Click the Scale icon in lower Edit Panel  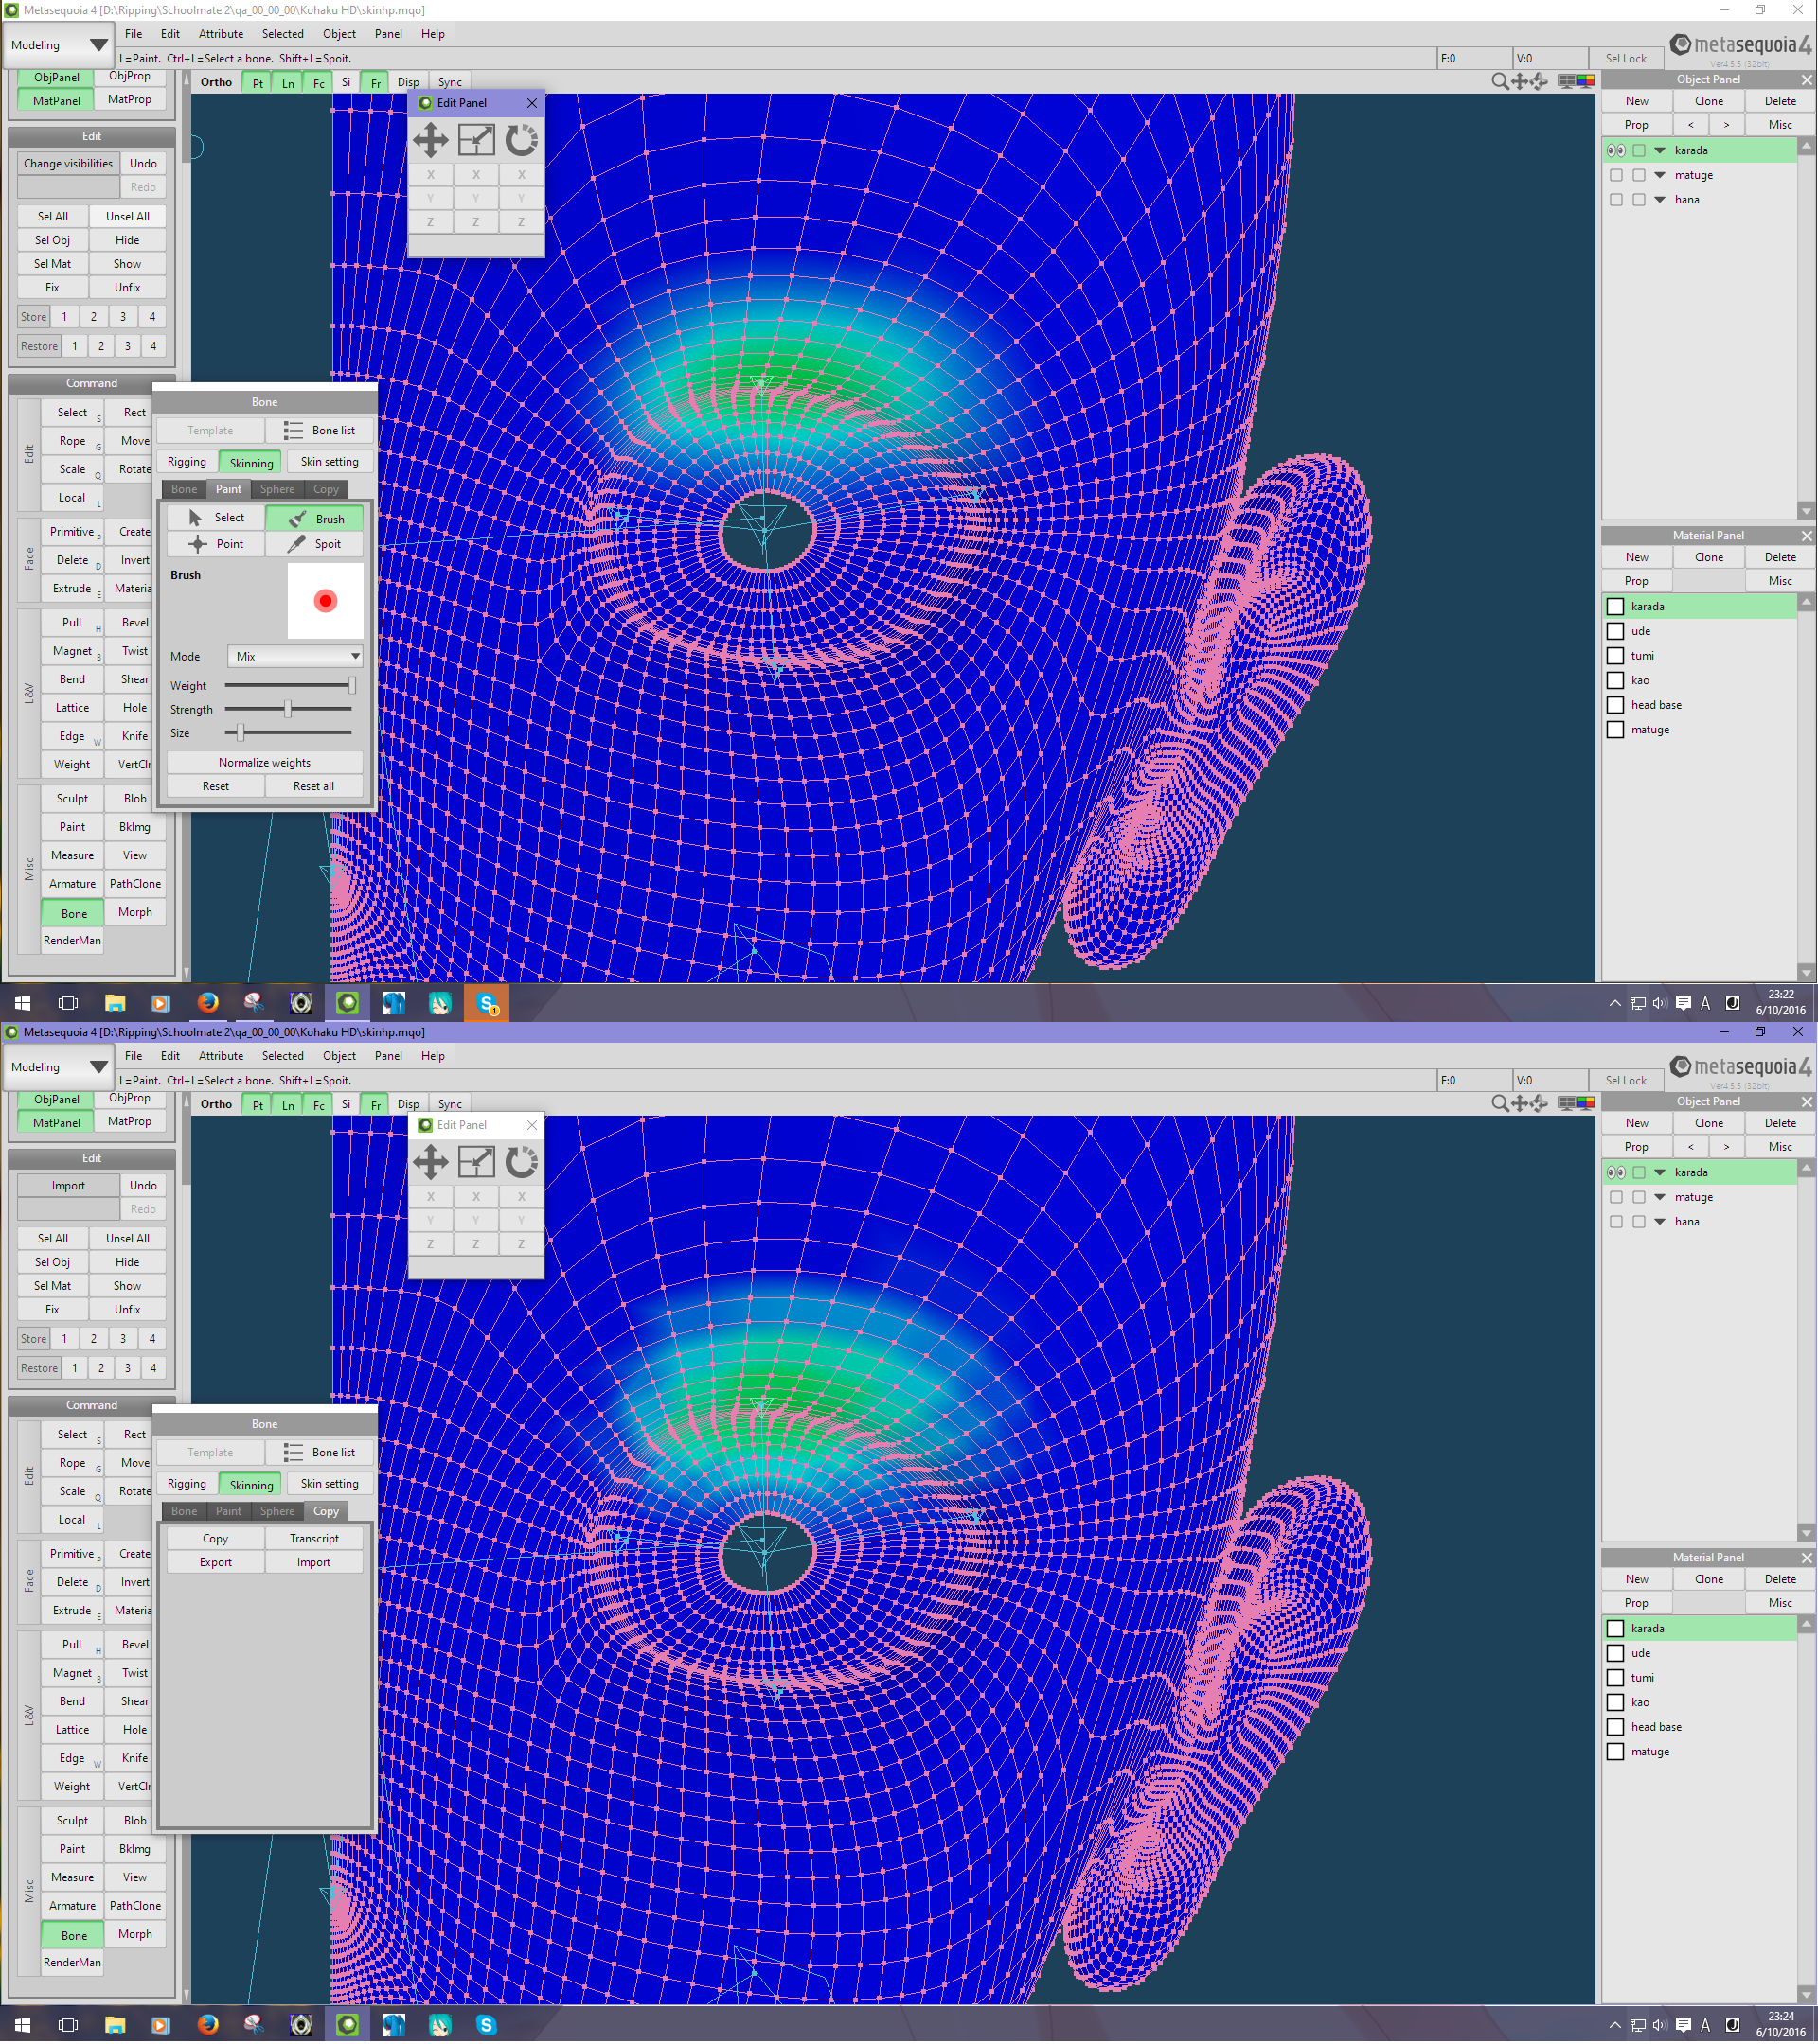(476, 1162)
